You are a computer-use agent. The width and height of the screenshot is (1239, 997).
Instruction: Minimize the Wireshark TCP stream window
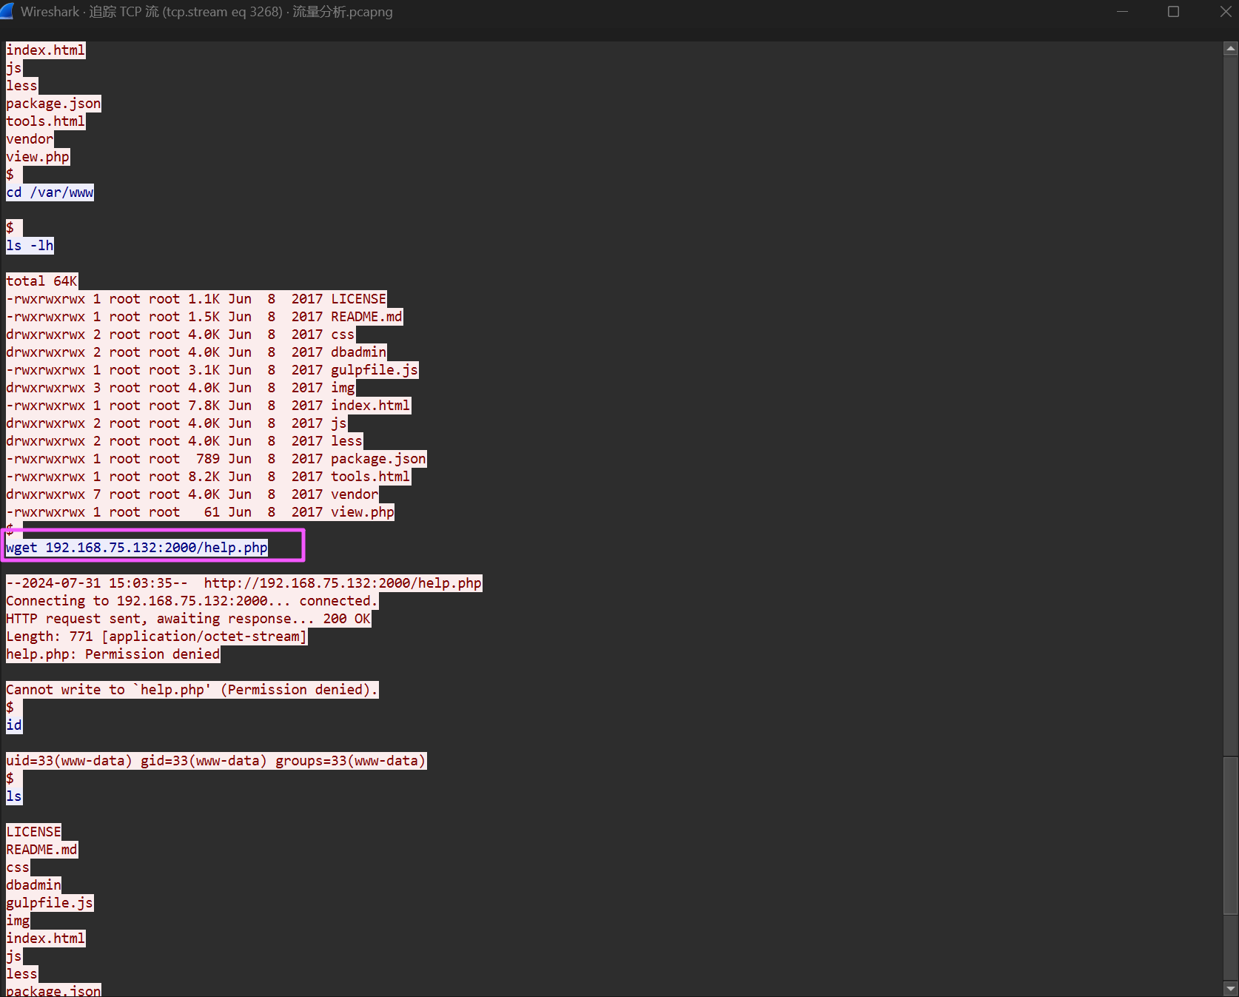pos(1122,12)
